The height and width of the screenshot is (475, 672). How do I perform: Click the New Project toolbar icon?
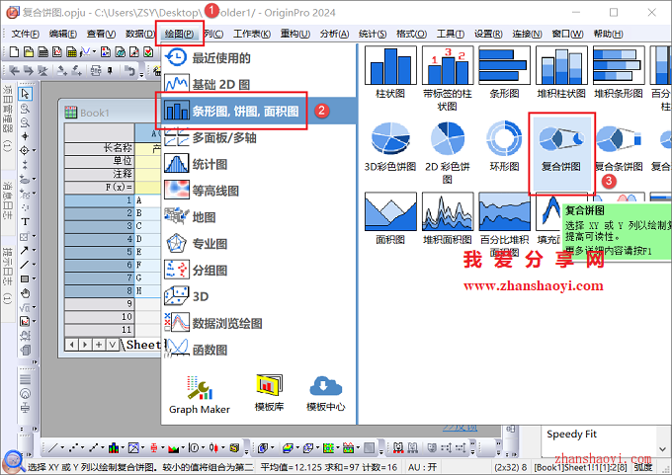pos(14,52)
